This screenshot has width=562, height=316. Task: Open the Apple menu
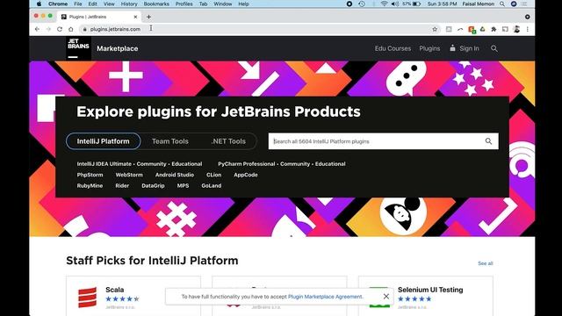tap(39, 4)
